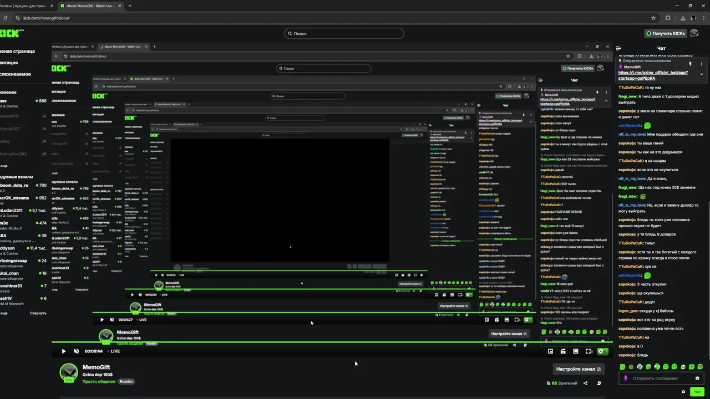Select the About MemoGift - Watch Live tab
Screen dimensions: 710x399
pos(90,6)
